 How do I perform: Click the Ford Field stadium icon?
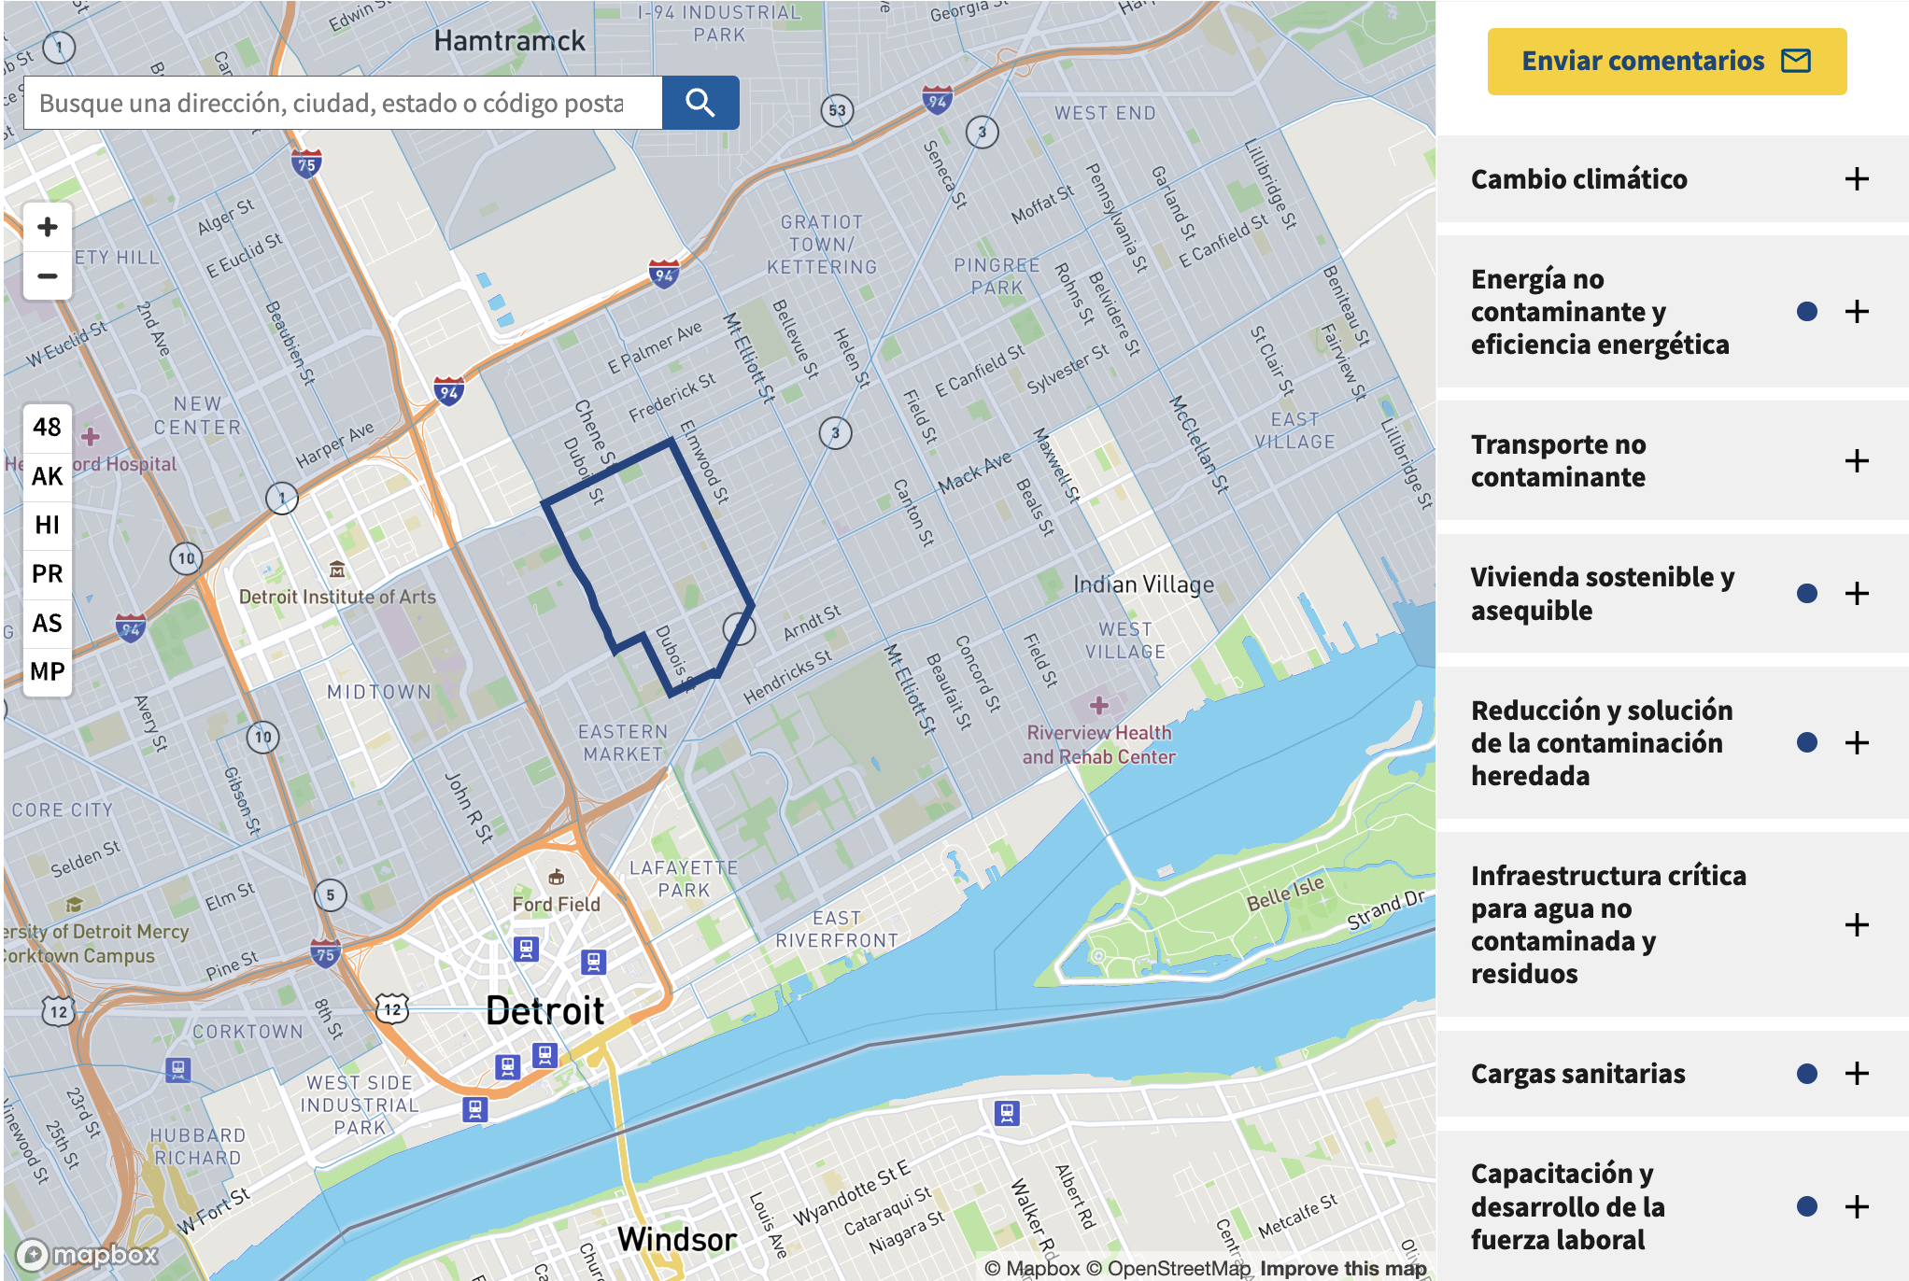pyautogui.click(x=556, y=877)
